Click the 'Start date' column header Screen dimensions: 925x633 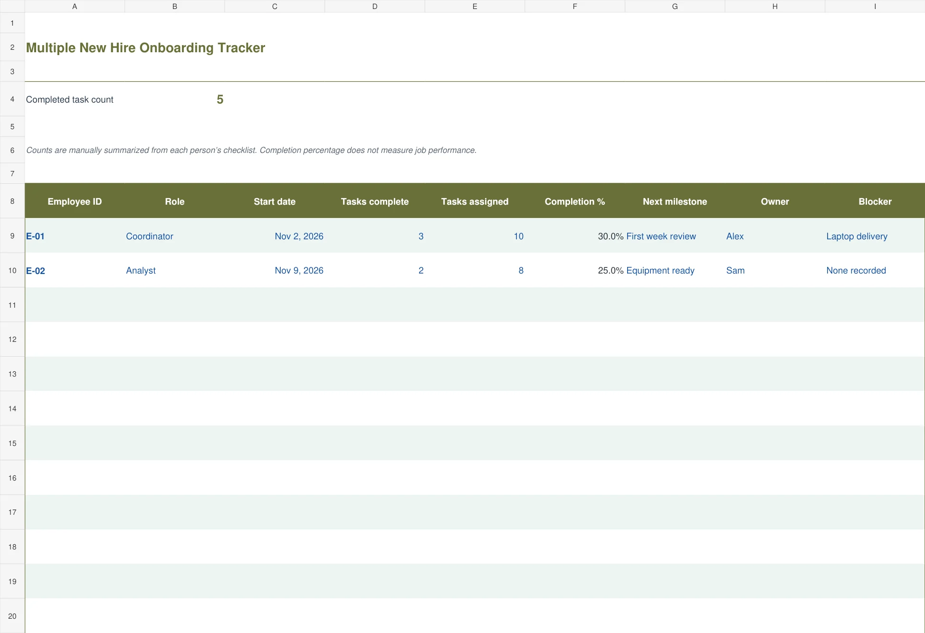pyautogui.click(x=275, y=201)
